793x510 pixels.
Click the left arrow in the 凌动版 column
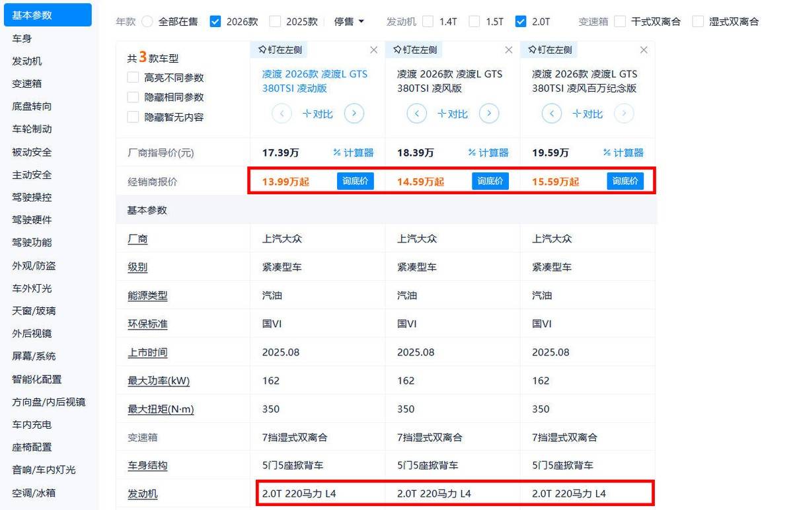(x=282, y=113)
